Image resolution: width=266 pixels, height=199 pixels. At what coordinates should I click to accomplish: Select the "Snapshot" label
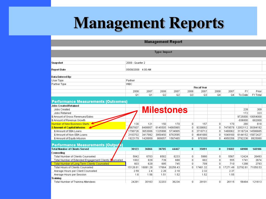pos(57,63)
